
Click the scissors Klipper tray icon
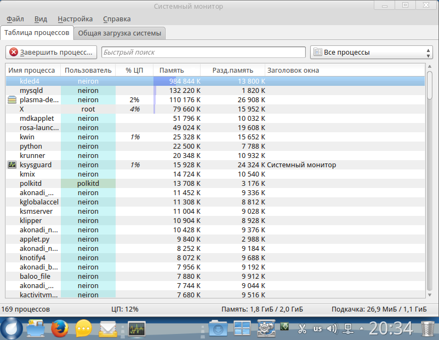click(302, 329)
